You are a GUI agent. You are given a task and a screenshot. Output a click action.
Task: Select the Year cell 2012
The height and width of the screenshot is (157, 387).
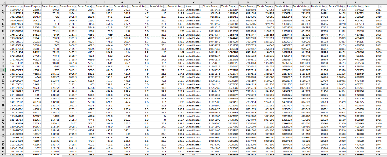[373, 9]
